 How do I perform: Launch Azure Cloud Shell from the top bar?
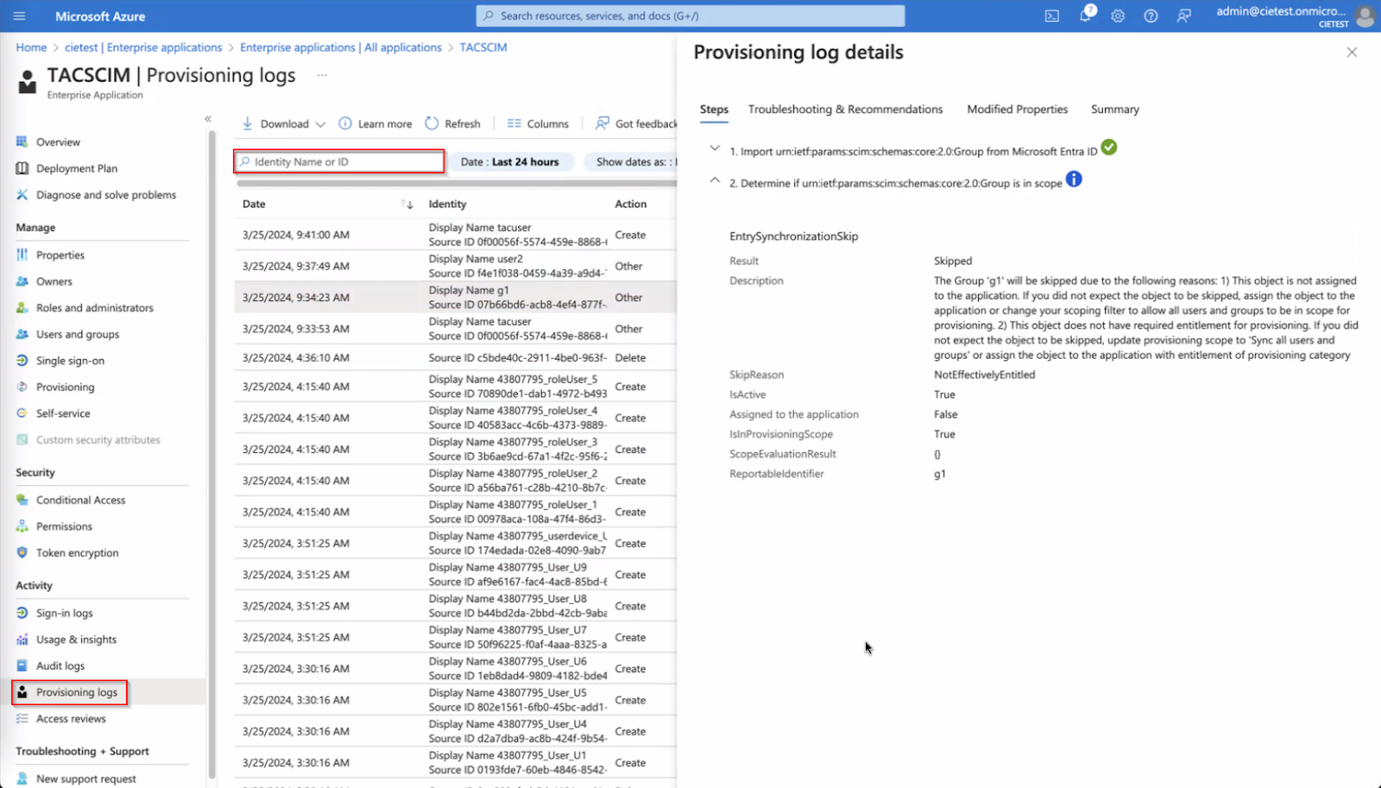(x=1051, y=15)
